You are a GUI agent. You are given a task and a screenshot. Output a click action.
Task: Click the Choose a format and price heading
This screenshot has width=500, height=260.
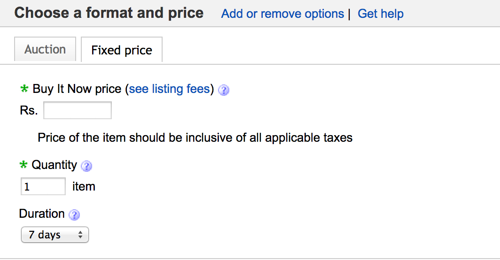click(x=109, y=13)
